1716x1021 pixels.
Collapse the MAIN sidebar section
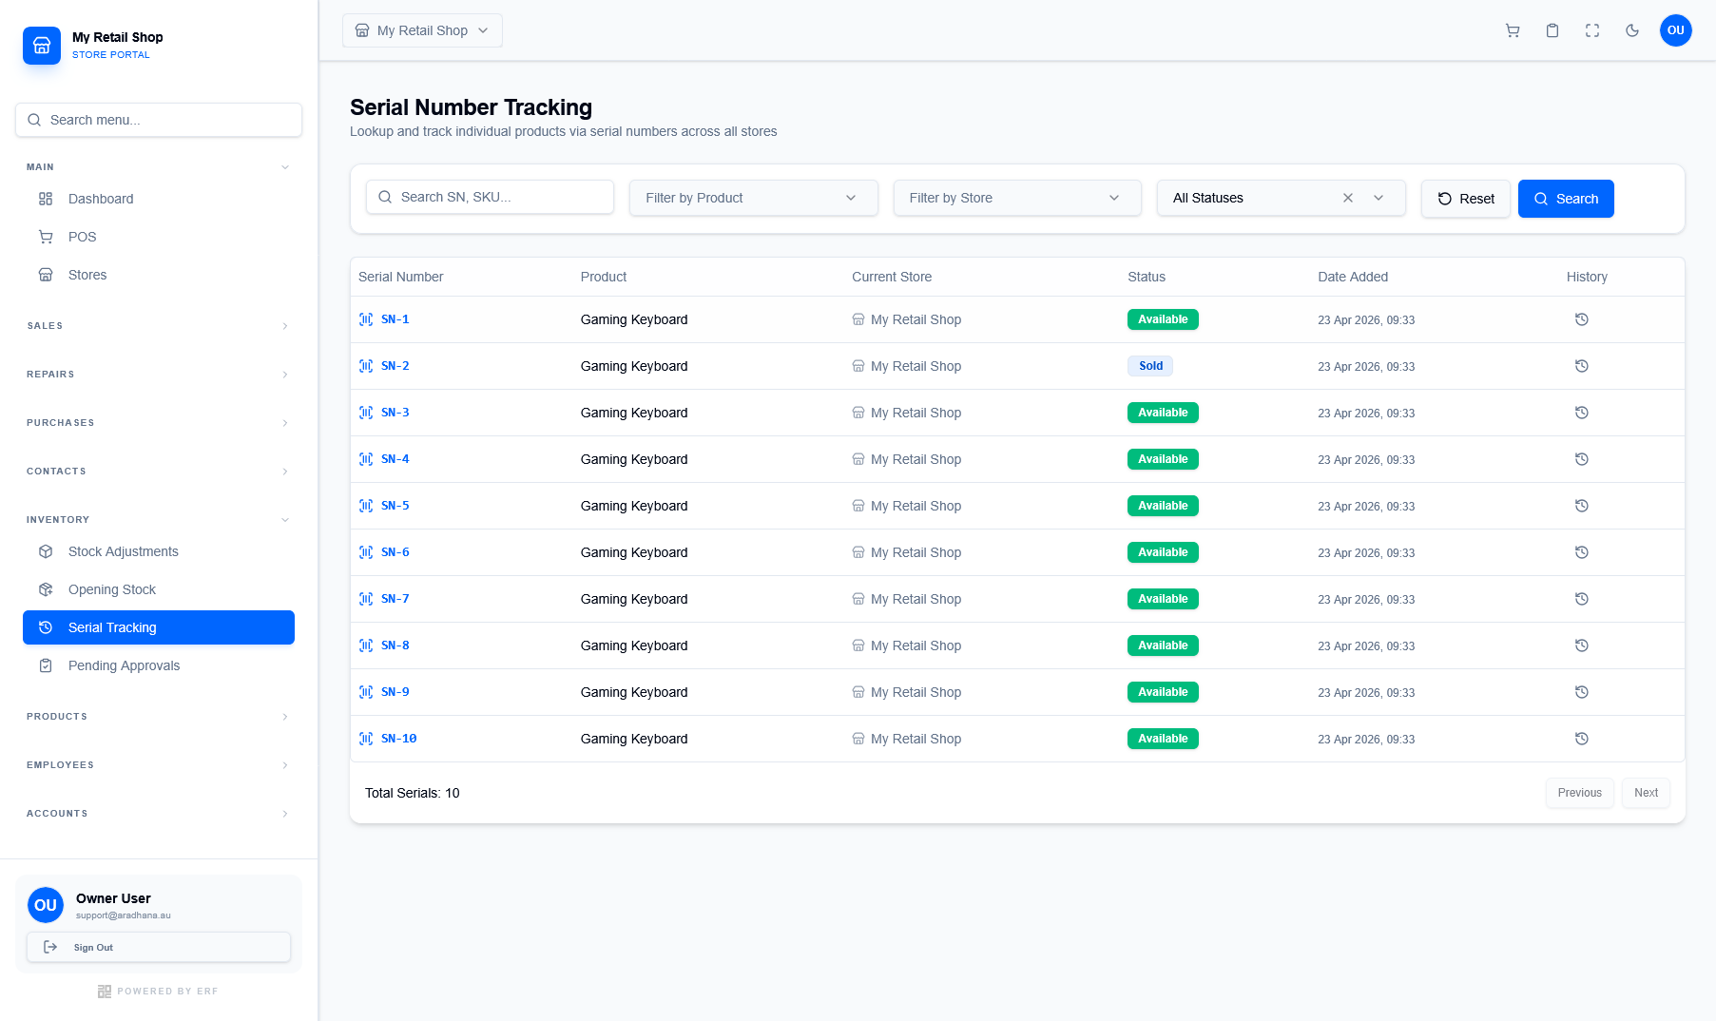pos(158,167)
